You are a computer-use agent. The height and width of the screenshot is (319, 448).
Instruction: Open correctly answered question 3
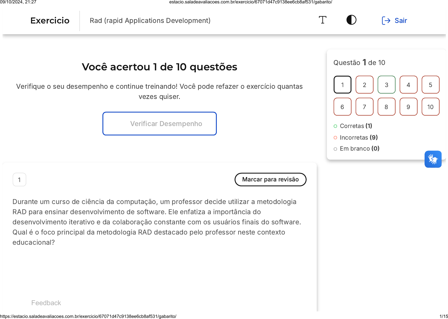pos(386,85)
